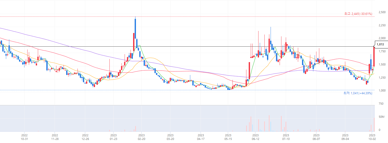This screenshot has height=143, width=388.
Task: Select the low marker text 최저 1,041(+44.39%)
Action: pos(358,93)
